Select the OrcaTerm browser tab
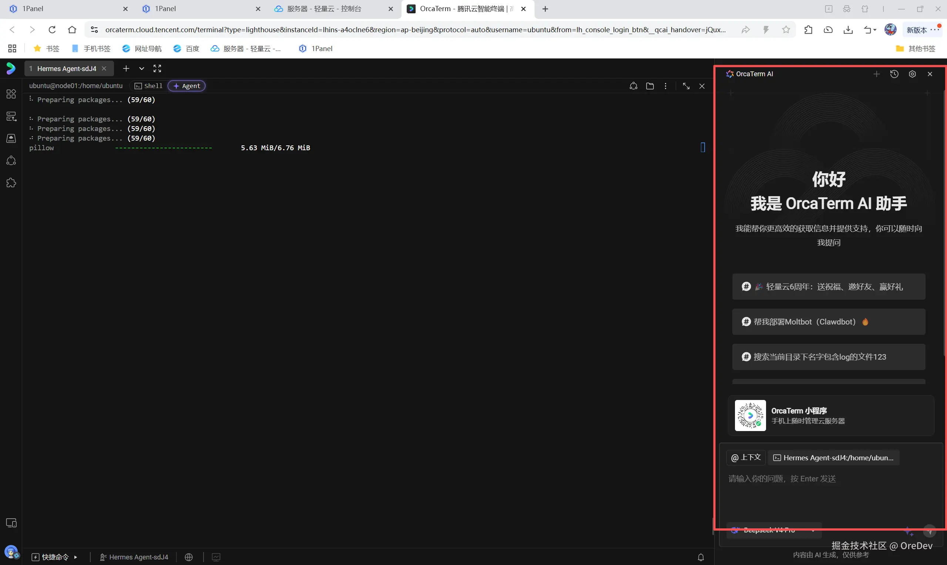This screenshot has height=565, width=947. point(468,9)
